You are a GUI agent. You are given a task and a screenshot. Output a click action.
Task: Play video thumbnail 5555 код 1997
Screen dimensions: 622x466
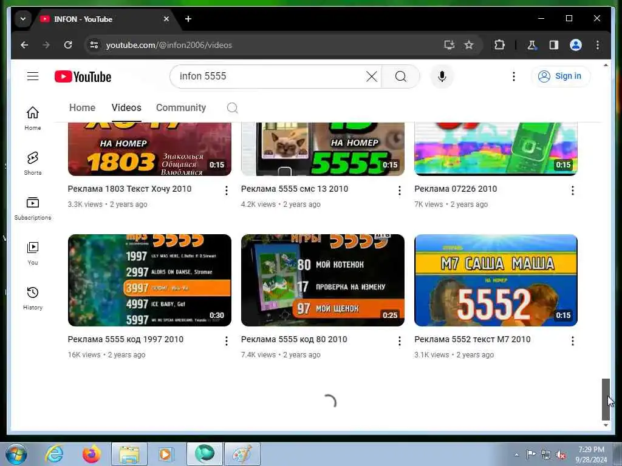tap(149, 280)
